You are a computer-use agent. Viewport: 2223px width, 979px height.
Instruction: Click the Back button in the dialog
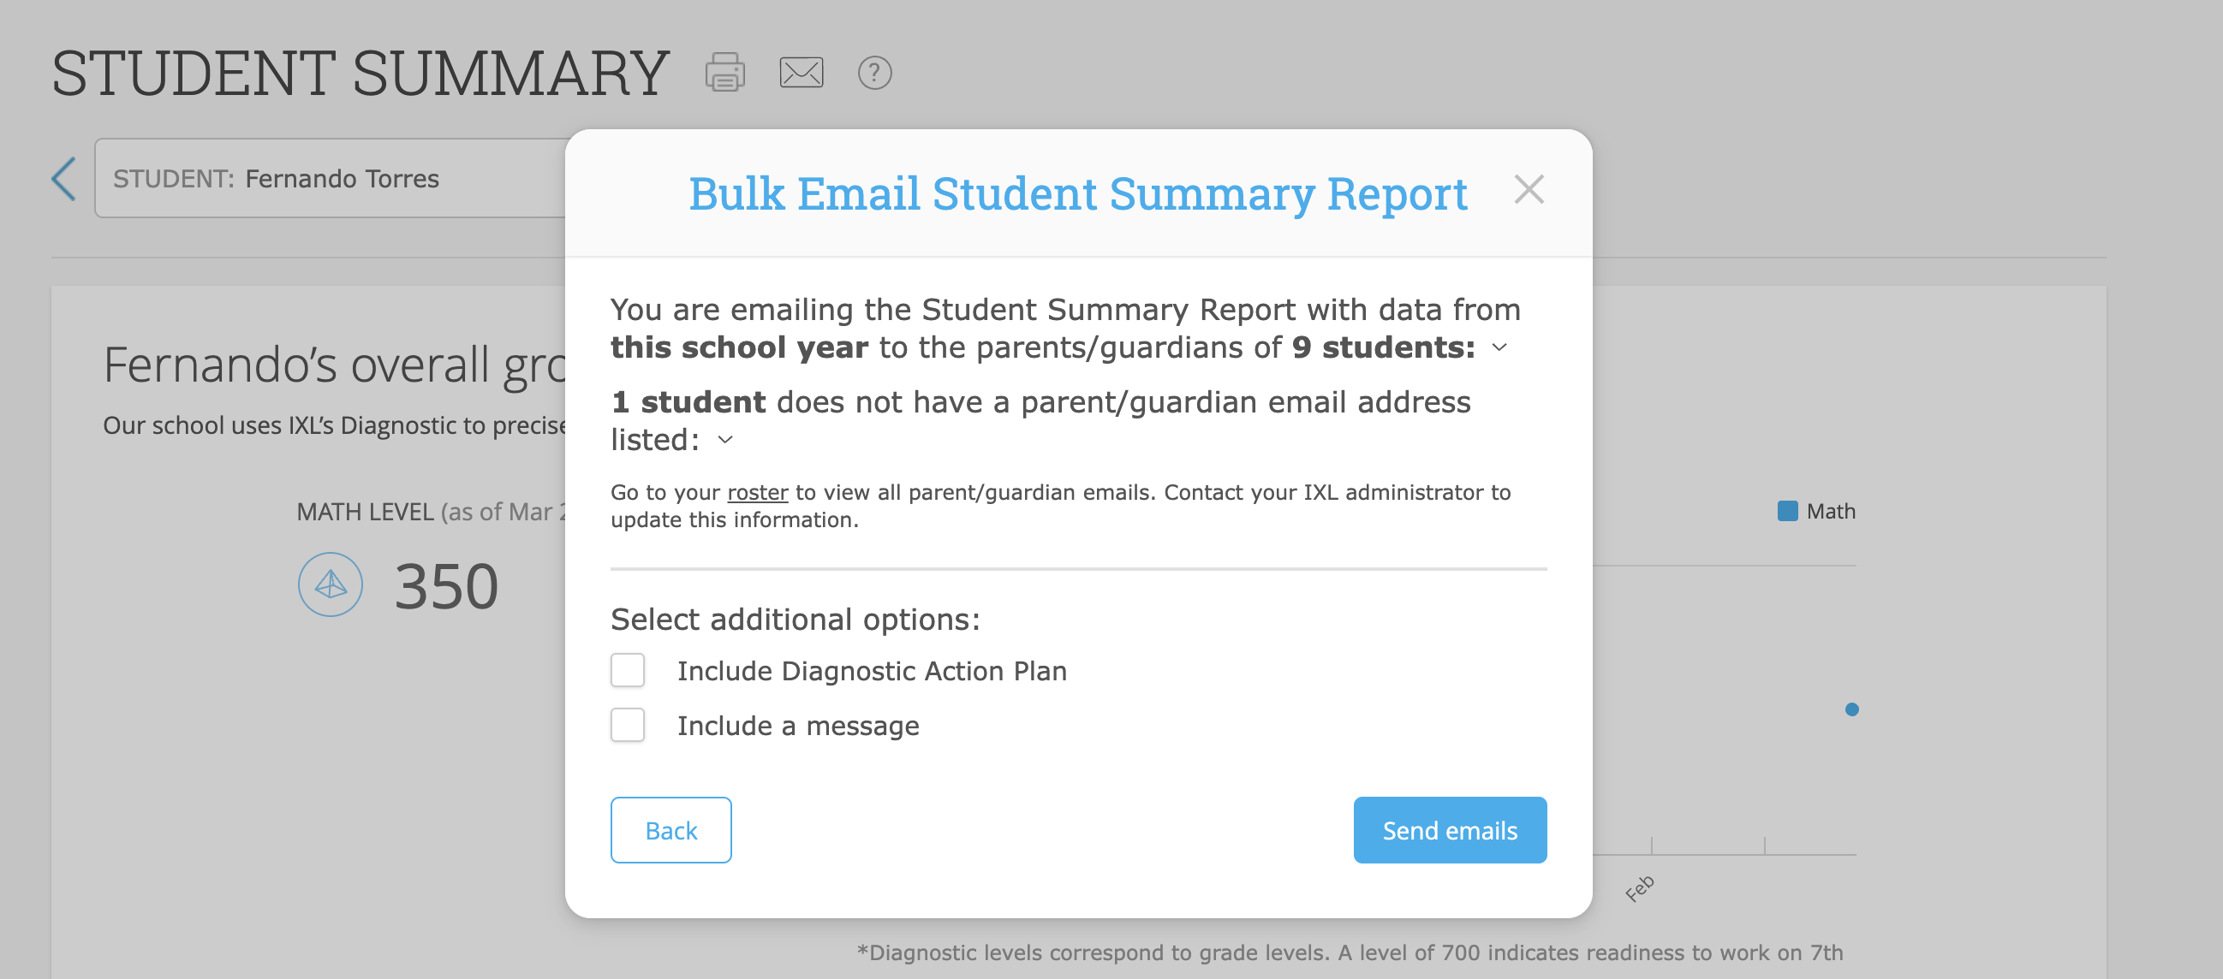[670, 830]
